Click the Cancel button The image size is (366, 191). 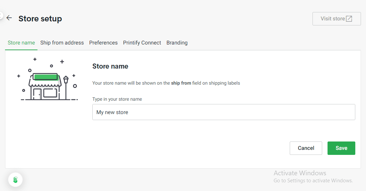point(306,148)
